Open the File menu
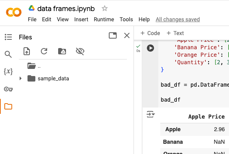 (x=32, y=19)
